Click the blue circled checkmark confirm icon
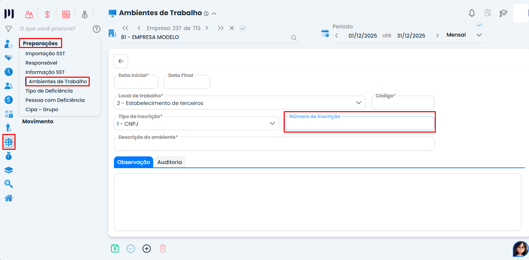This screenshot has width=529, height=260. pos(131,249)
